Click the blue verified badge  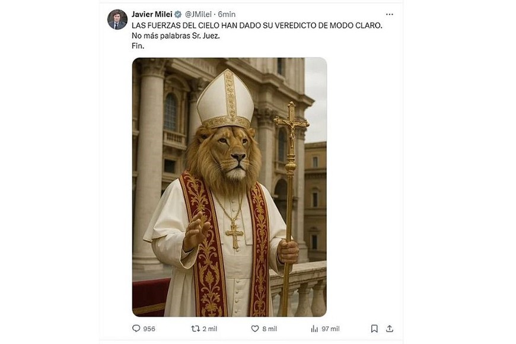pos(178,14)
